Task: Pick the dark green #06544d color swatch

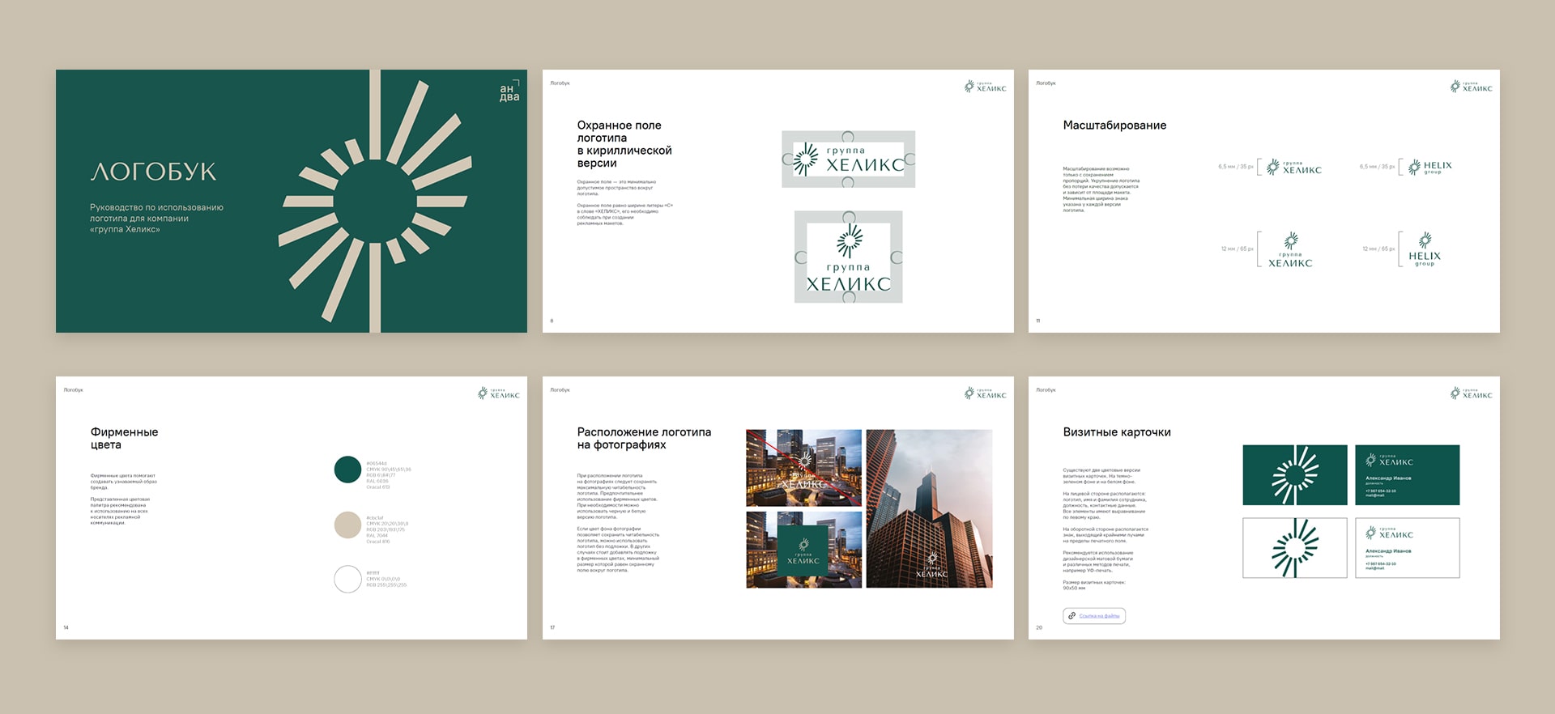Action: [347, 470]
